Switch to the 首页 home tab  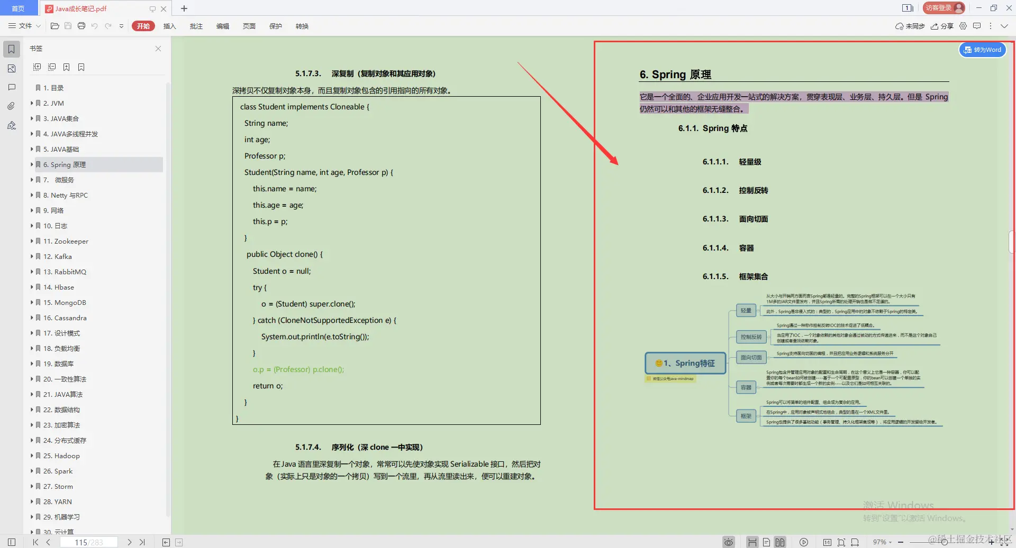[19, 8]
